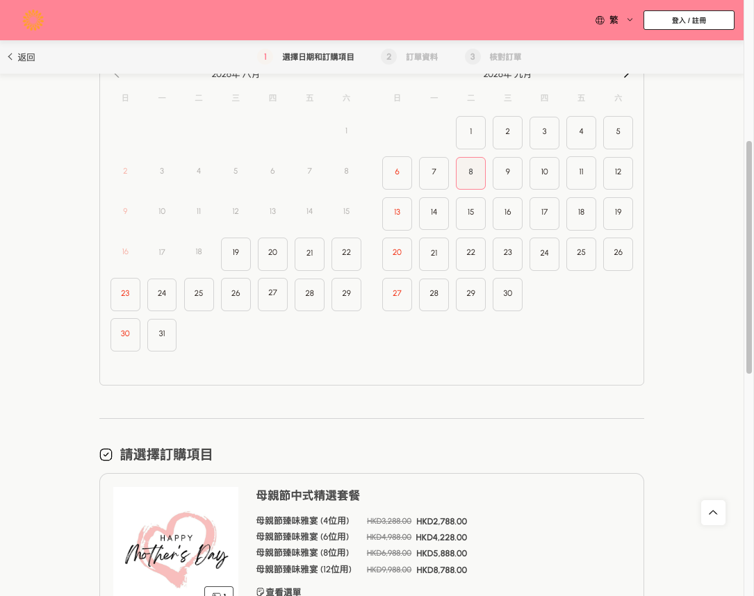Select August 31 date

coord(162,335)
